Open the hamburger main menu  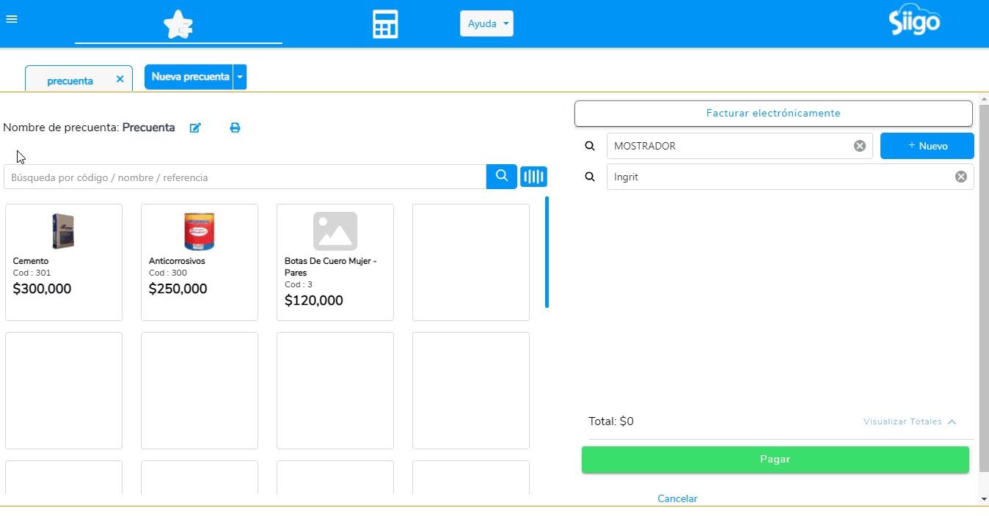12,19
